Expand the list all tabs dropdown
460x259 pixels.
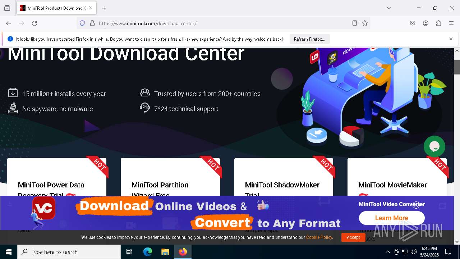coord(389,8)
